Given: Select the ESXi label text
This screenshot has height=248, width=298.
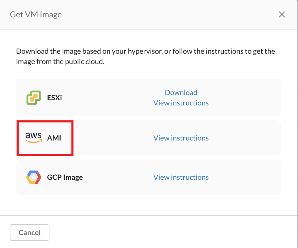Looking at the screenshot, I should coord(54,98).
